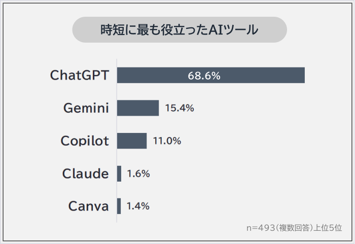The image size is (355, 244).
Task: Select the Copilot category label
Action: (x=85, y=141)
